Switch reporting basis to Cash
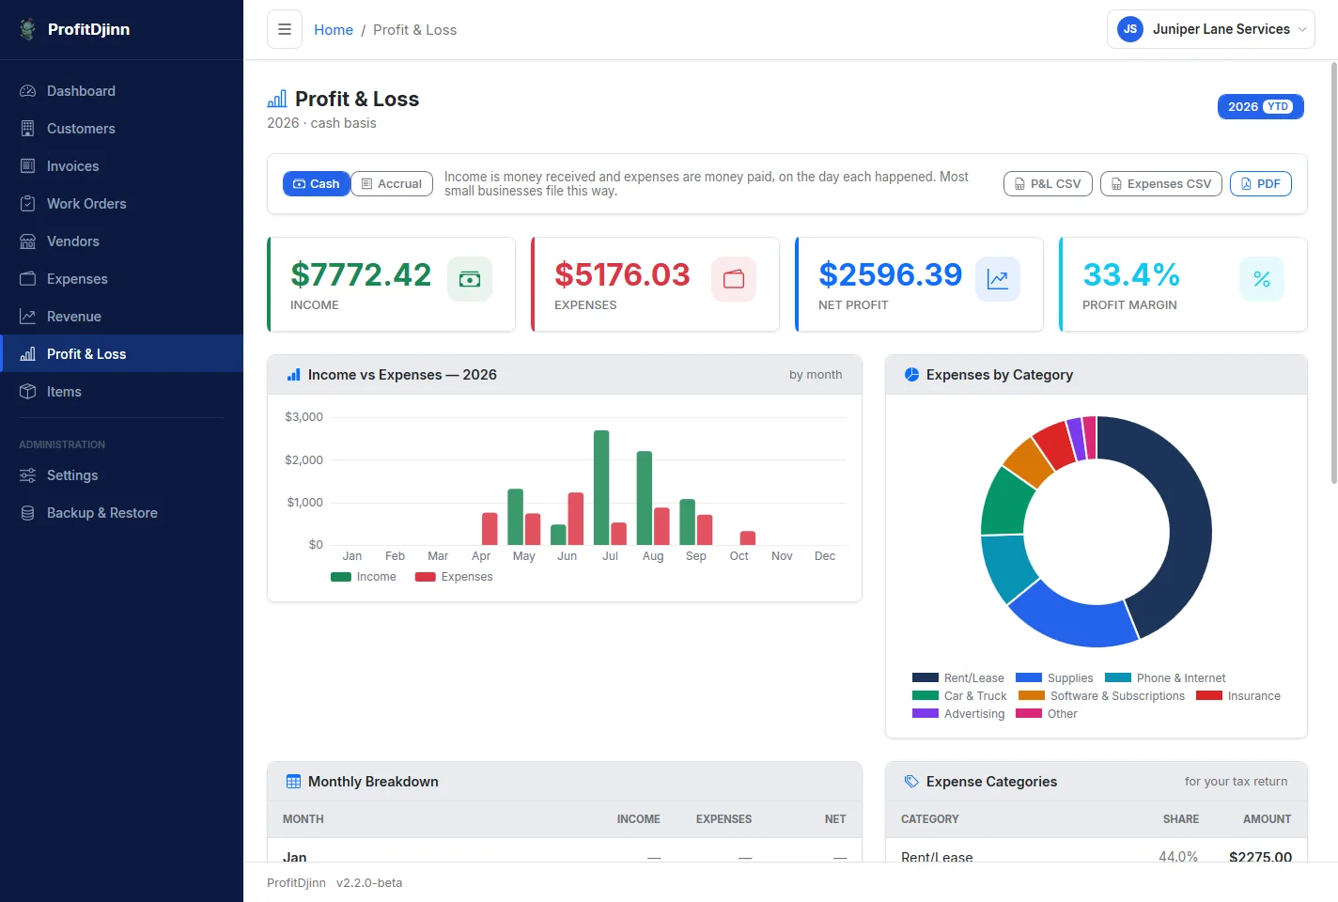 (x=317, y=184)
